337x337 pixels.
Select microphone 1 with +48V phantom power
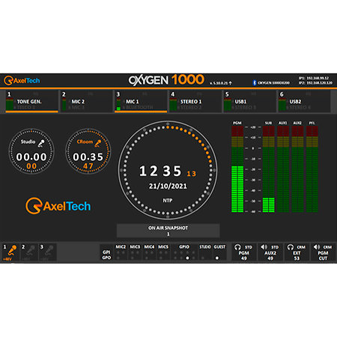pyautogui.click(x=11, y=252)
